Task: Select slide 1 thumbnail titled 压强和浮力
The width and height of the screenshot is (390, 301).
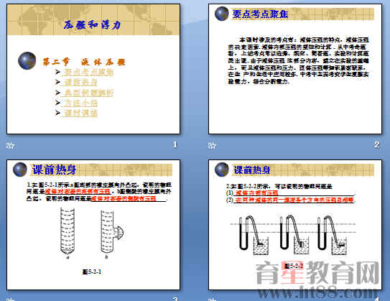Action: 93,69
